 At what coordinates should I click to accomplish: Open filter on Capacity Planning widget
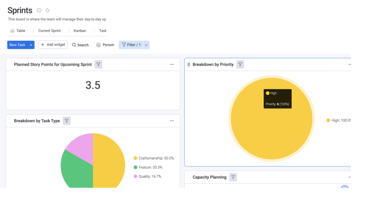click(233, 177)
